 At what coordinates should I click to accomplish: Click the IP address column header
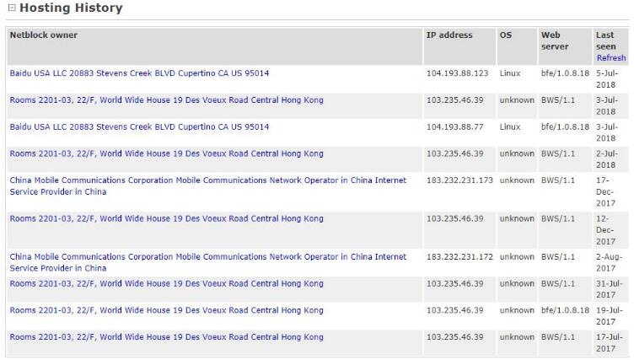pyautogui.click(x=449, y=35)
